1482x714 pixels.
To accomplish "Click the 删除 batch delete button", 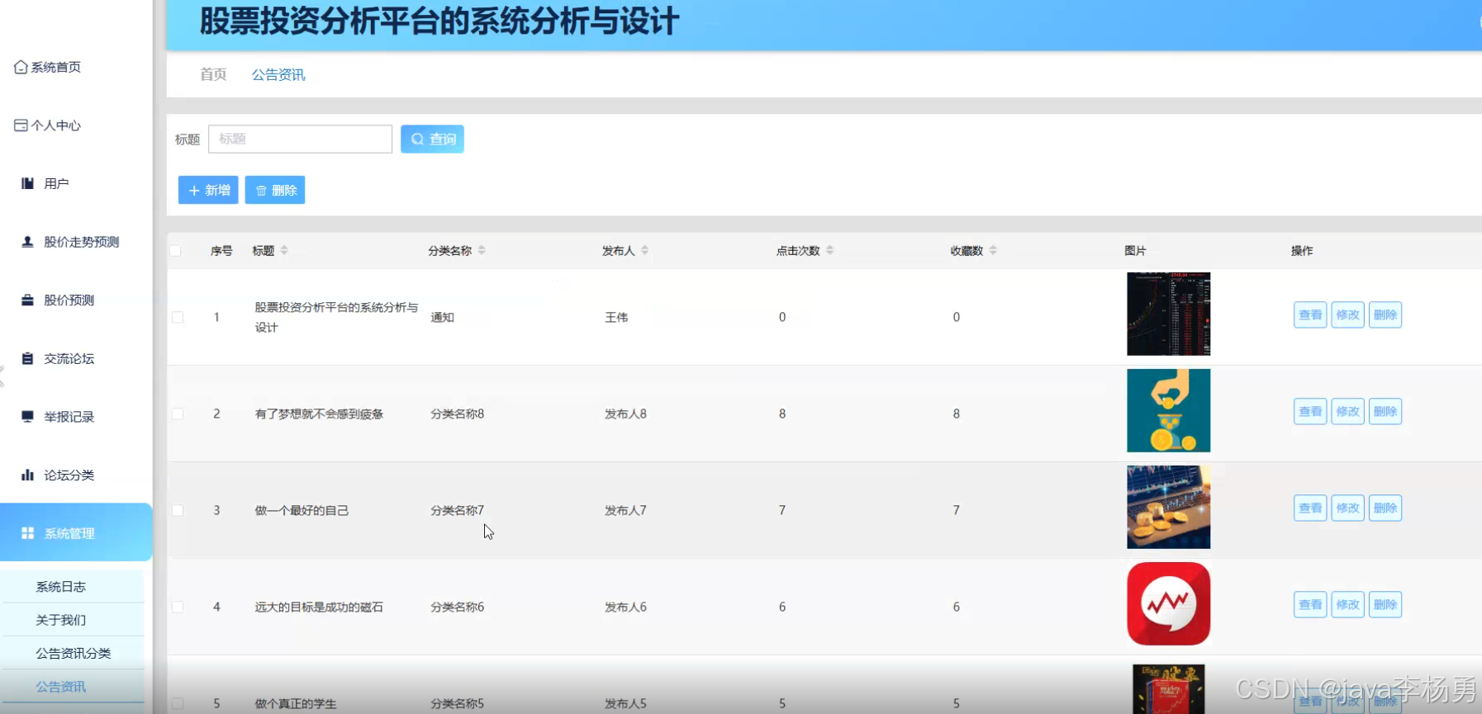I will [x=275, y=190].
